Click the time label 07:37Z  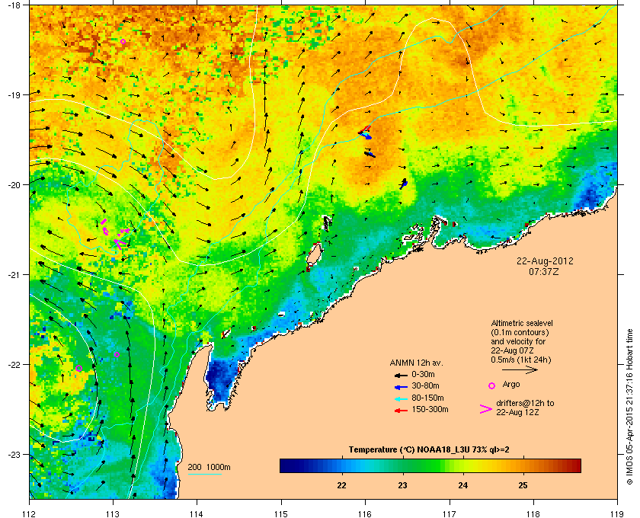544,271
